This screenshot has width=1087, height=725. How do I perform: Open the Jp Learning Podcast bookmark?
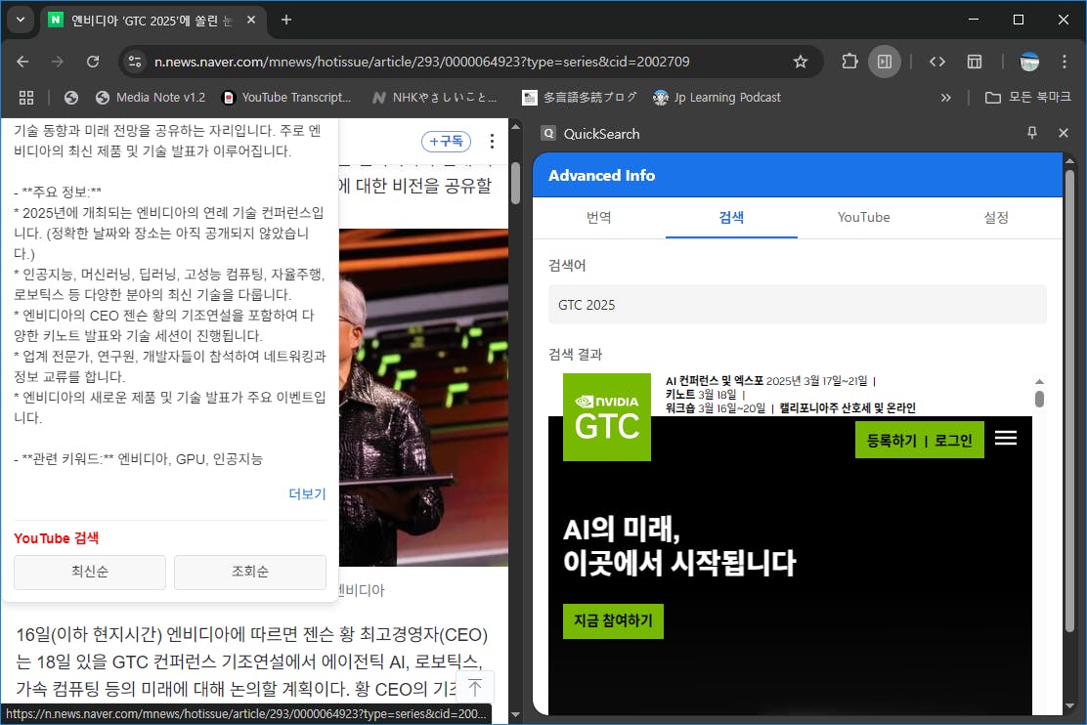[717, 98]
